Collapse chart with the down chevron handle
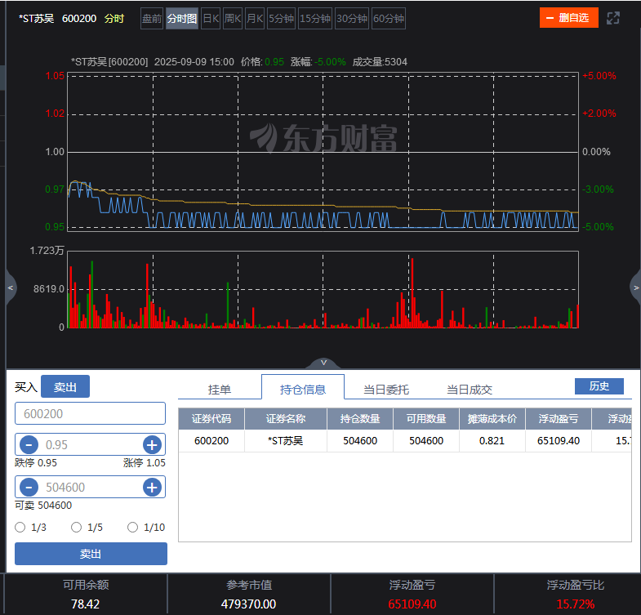This screenshot has width=641, height=615. click(x=323, y=363)
